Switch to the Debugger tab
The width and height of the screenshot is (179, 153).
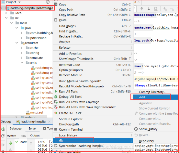[16, 129]
